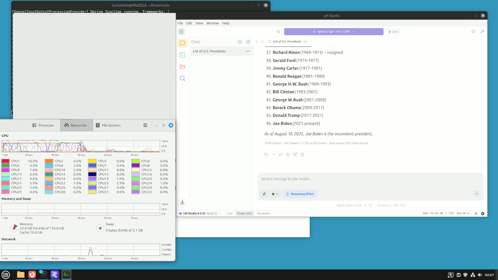The image size is (498, 280).
Task: Switch to User mode
Action: tap(230, 213)
